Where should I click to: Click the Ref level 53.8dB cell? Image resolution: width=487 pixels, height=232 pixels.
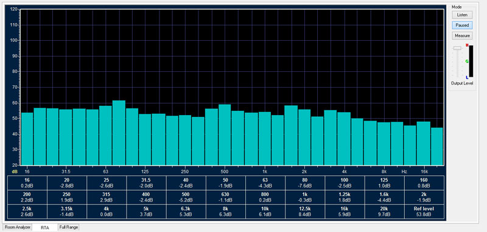[x=424, y=211]
